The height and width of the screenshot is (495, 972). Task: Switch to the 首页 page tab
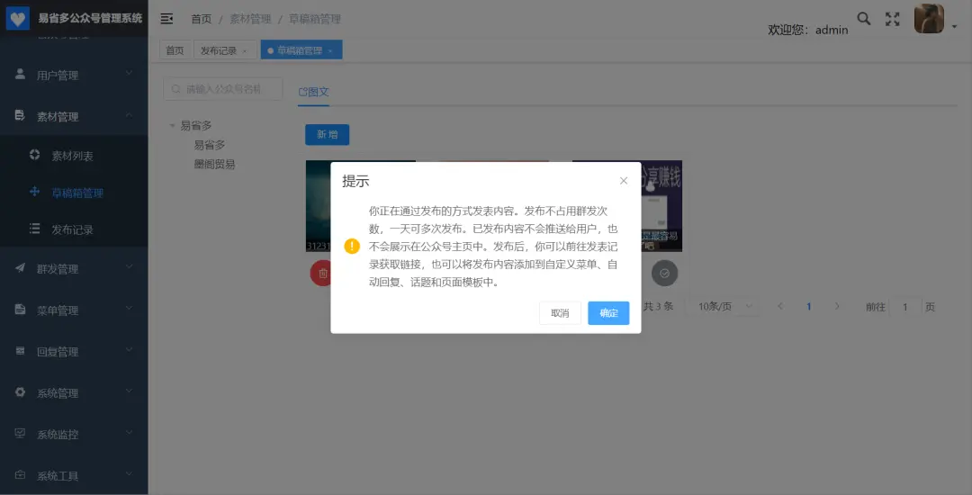(175, 50)
